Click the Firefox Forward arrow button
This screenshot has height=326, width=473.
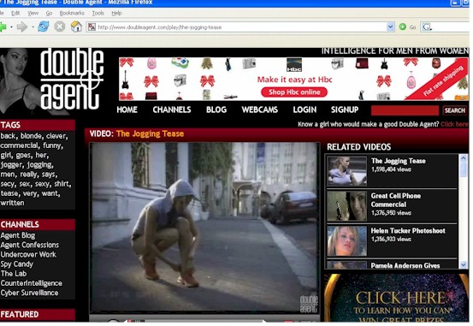click(21, 27)
